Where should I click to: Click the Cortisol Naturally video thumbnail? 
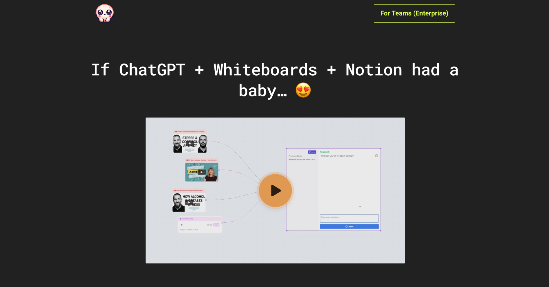pos(202,172)
